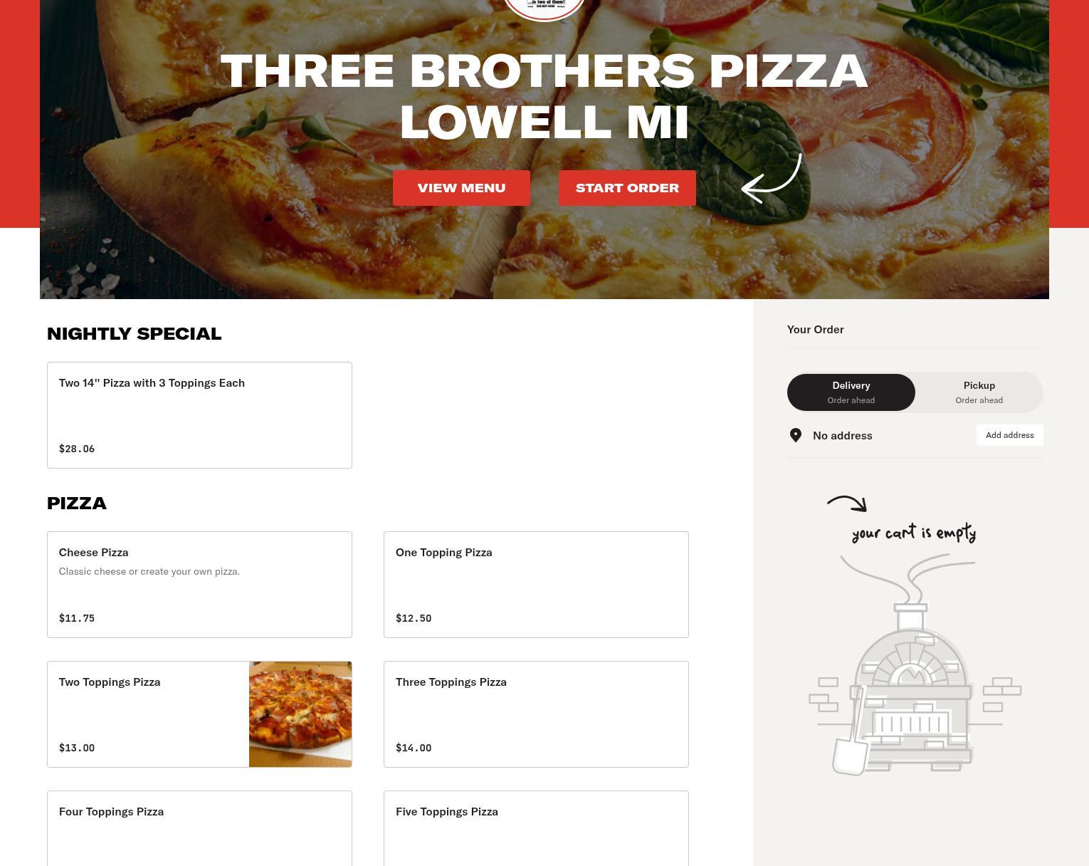Click the Pizza section heading
The width and height of the screenshot is (1089, 866).
pyautogui.click(x=77, y=504)
